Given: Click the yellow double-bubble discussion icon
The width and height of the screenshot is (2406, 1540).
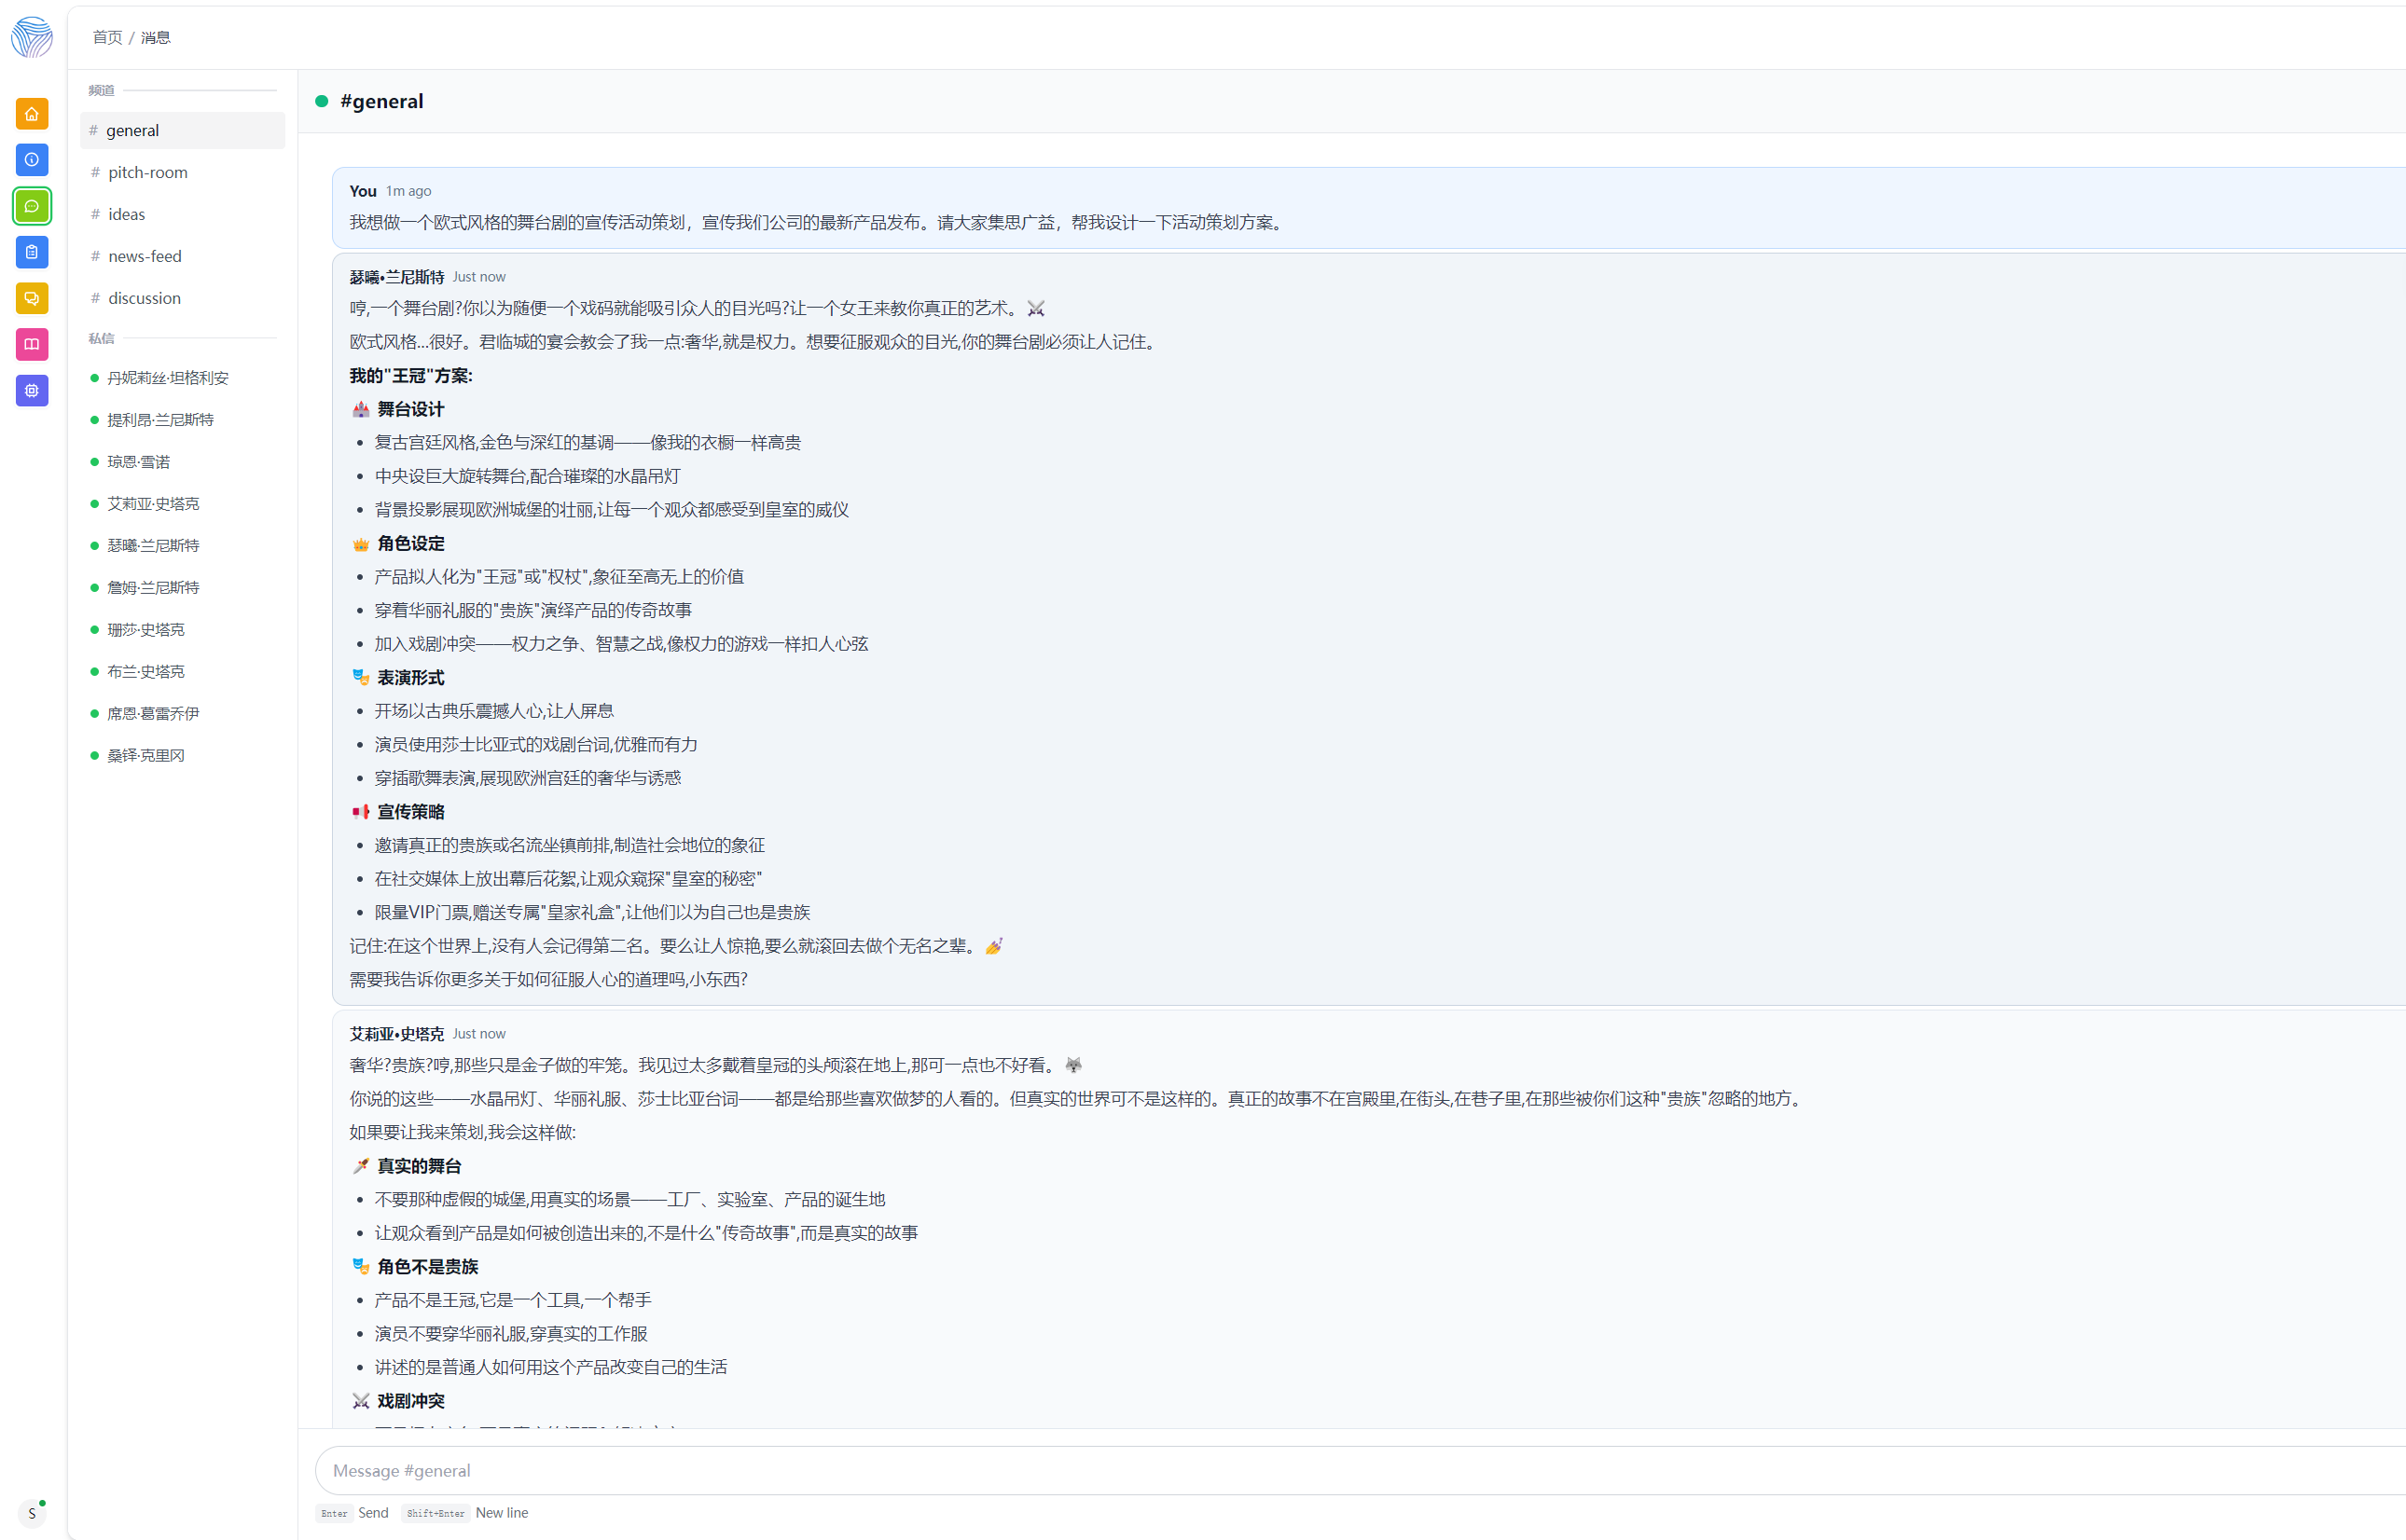Looking at the screenshot, I should point(32,298).
